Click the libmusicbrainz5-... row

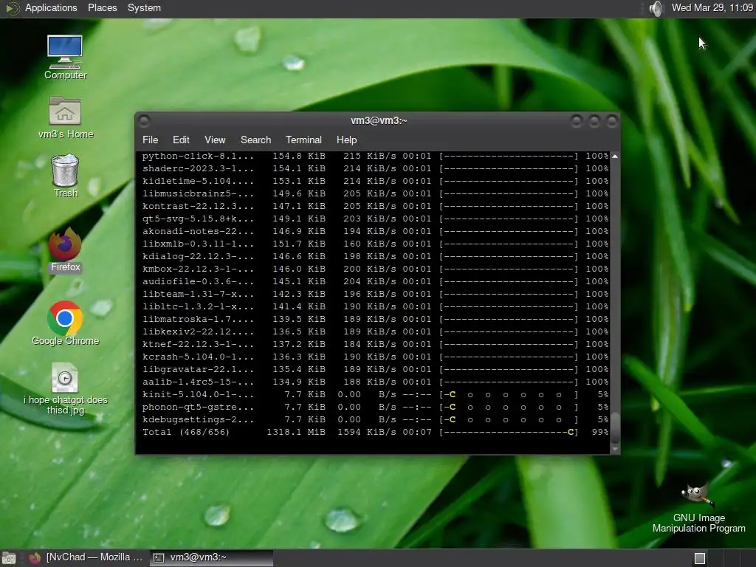pyautogui.click(x=375, y=194)
